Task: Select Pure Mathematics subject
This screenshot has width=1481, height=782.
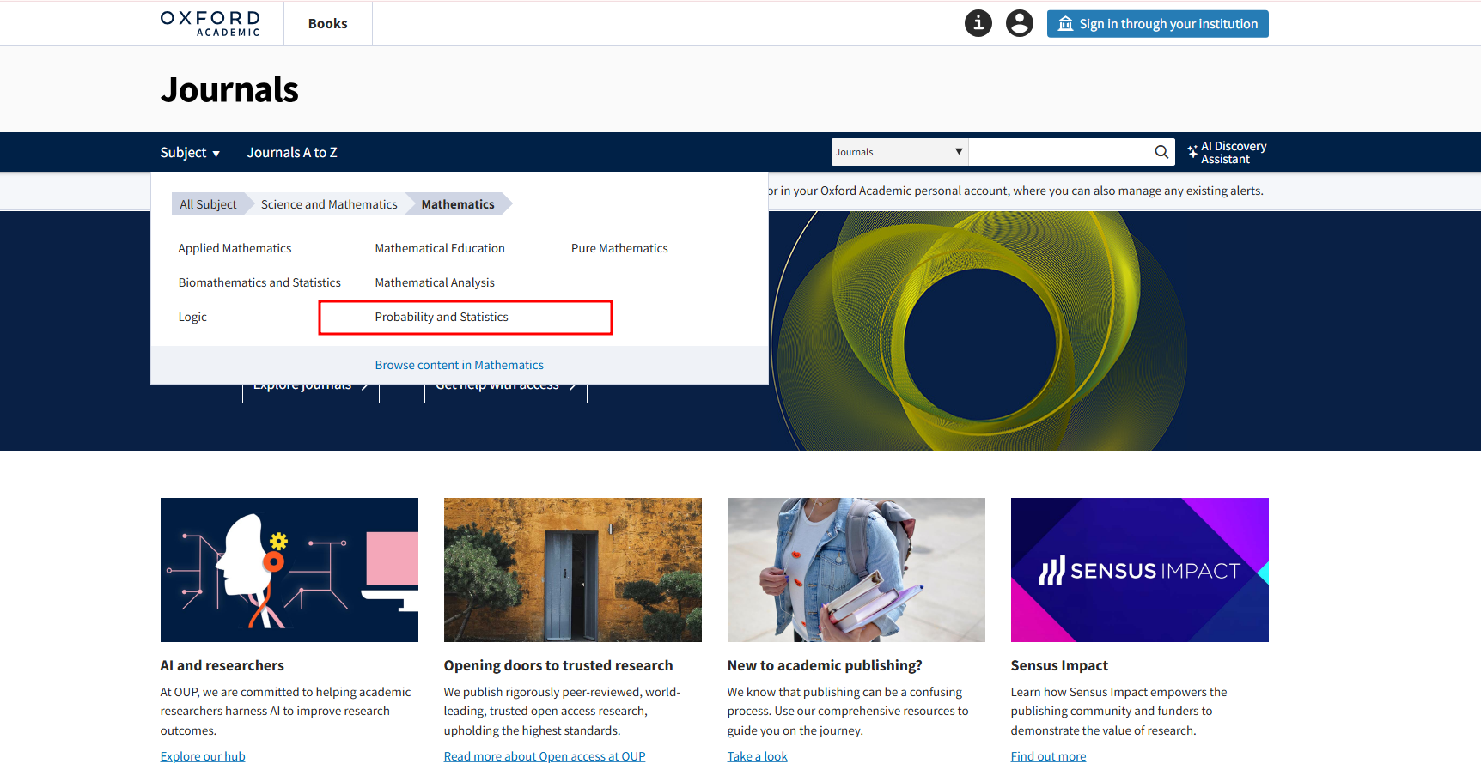Action: (x=619, y=248)
